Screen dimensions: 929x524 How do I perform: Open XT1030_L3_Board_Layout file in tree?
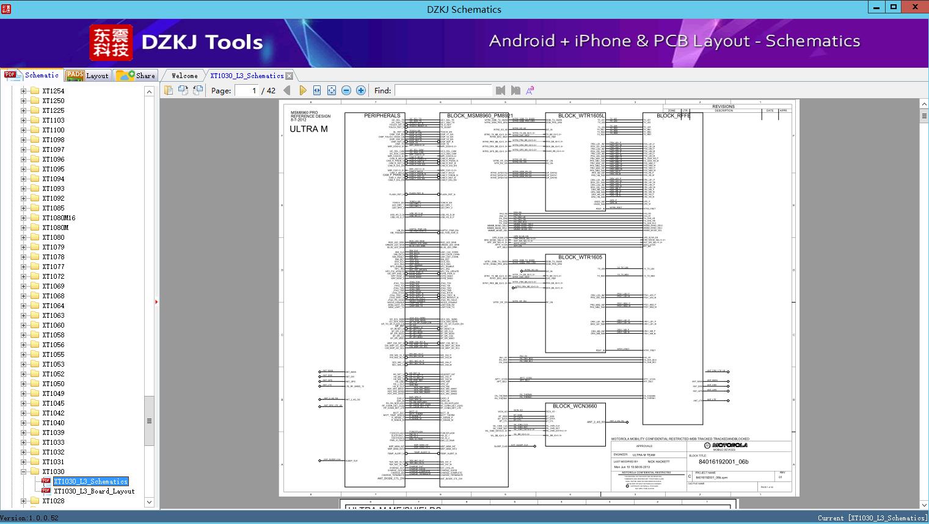94,491
